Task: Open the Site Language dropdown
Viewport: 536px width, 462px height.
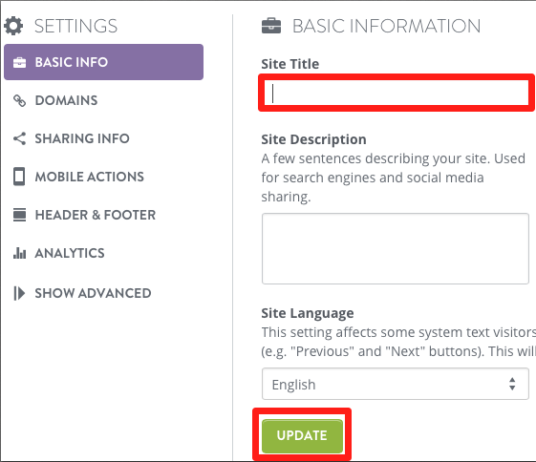Action: point(396,384)
